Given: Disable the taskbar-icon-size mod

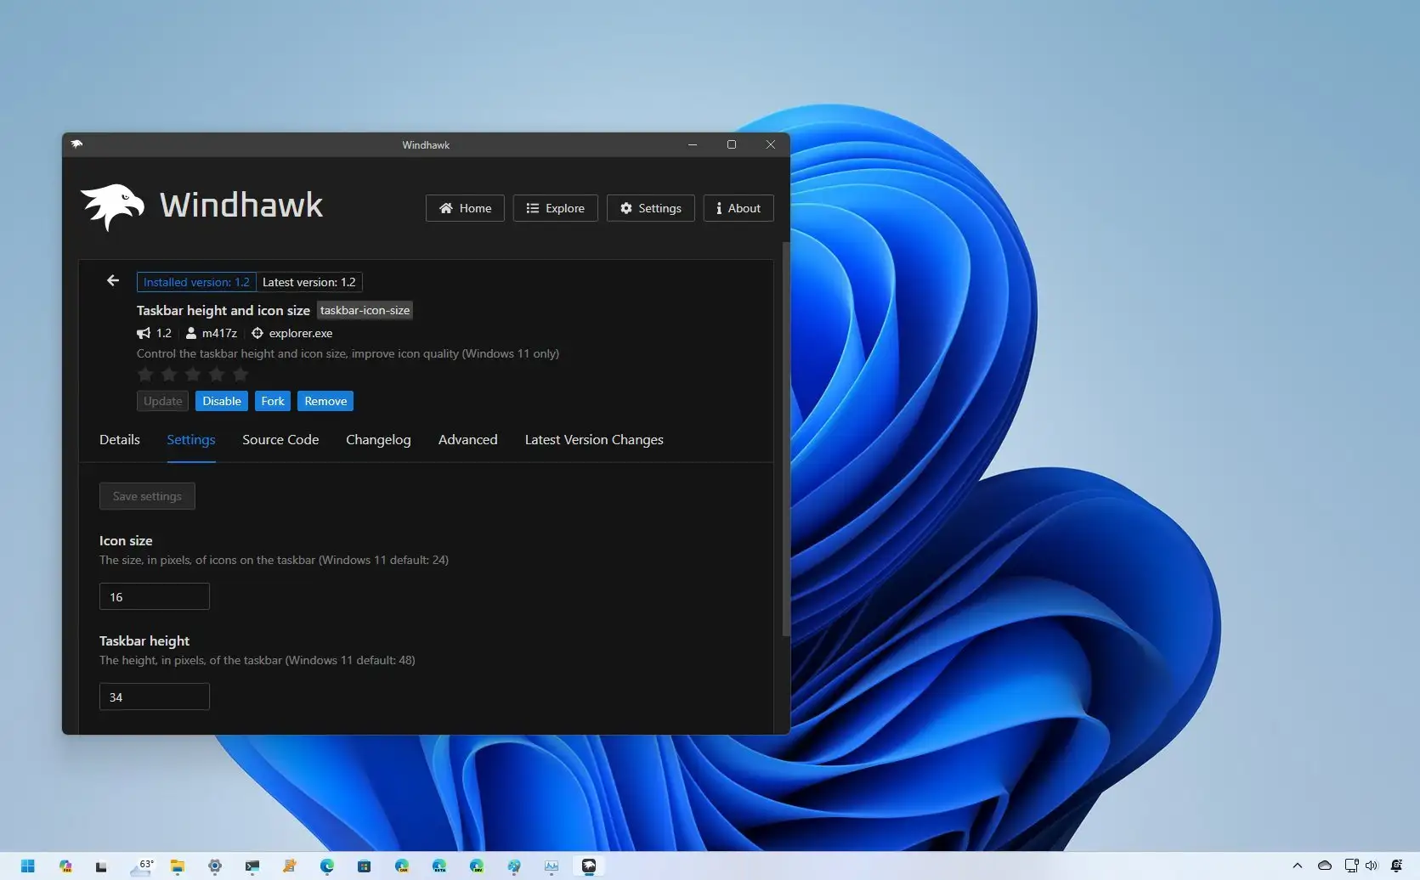Looking at the screenshot, I should point(221,400).
